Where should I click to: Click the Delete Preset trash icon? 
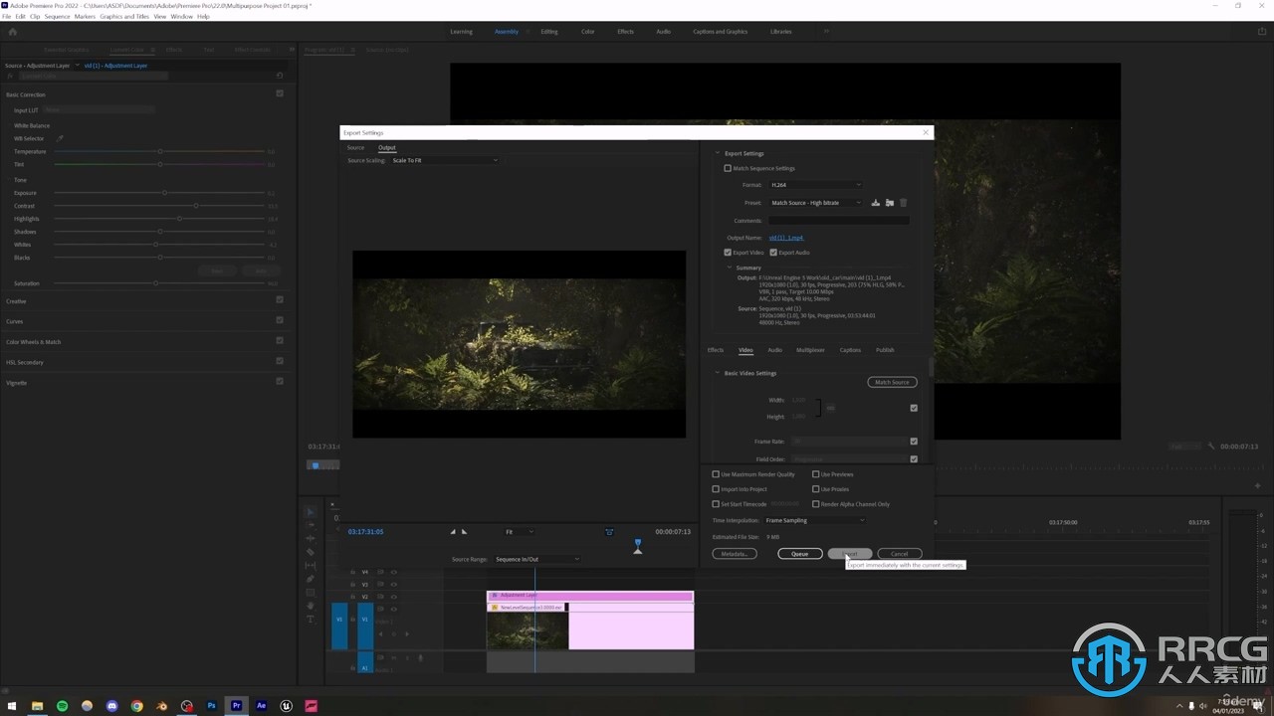point(904,203)
